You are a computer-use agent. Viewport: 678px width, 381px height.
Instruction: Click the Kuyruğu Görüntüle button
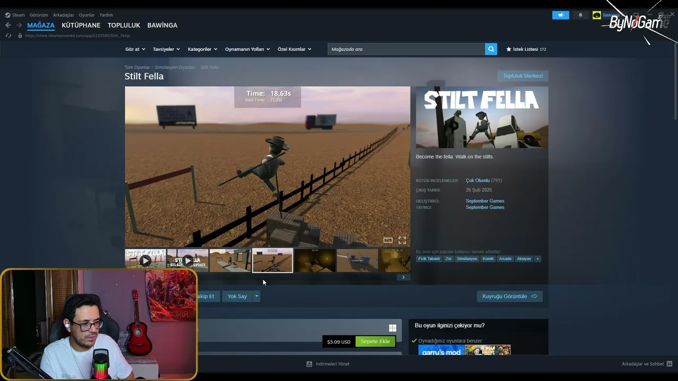(510, 296)
